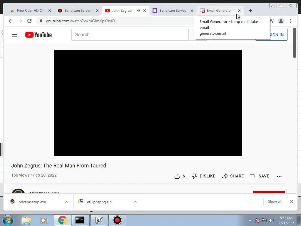
Task: Open a new browser tab
Action: pos(250,11)
